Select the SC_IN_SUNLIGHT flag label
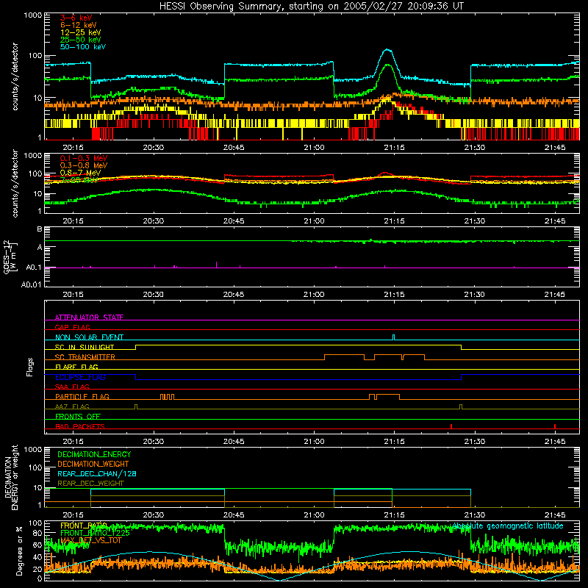 click(x=85, y=347)
